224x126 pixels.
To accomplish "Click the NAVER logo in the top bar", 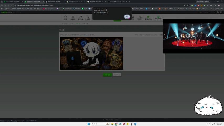I will (x=4, y=12).
